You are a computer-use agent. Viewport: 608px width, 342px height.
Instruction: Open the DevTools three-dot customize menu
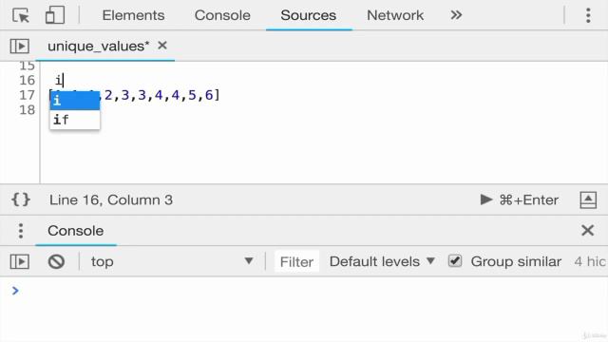pyautogui.click(x=588, y=15)
